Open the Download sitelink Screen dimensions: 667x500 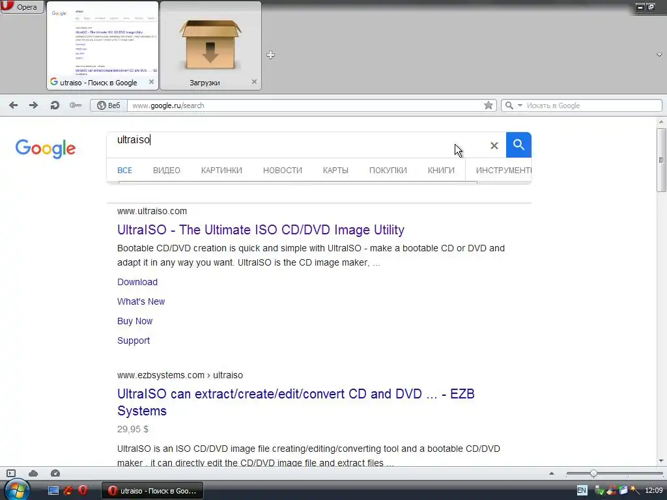pyautogui.click(x=137, y=283)
